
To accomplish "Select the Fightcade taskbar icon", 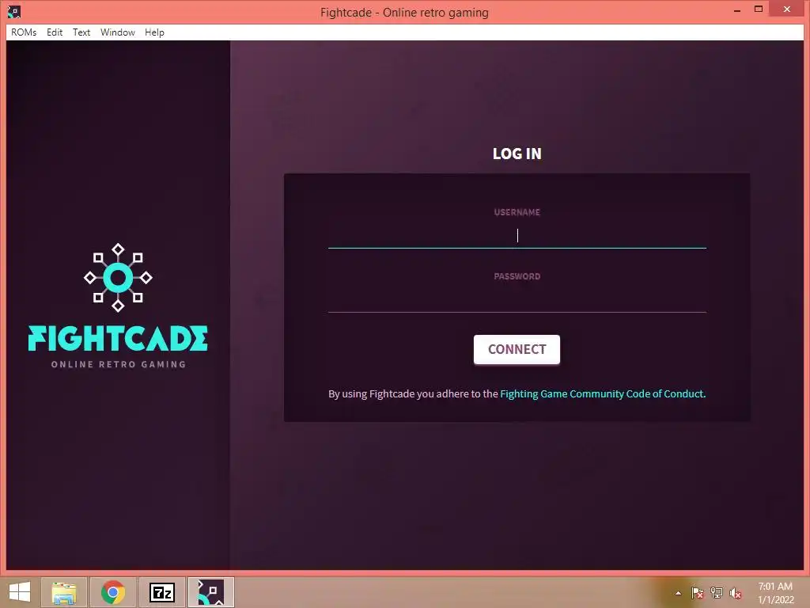I will tap(210, 592).
